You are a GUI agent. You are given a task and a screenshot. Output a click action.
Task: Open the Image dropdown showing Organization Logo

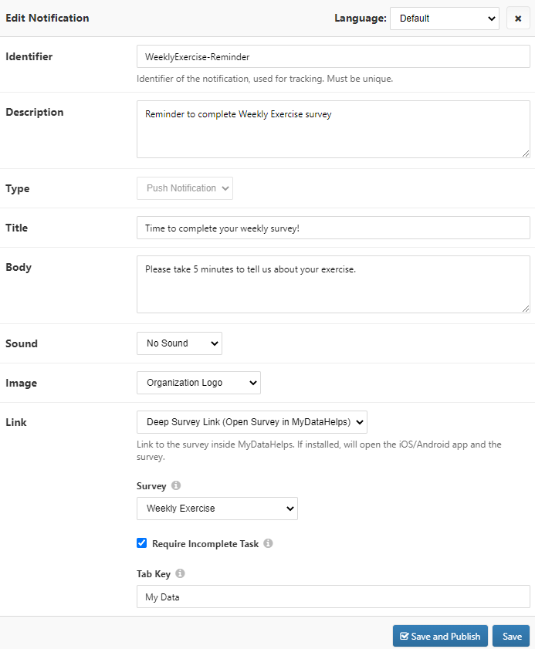coord(198,383)
